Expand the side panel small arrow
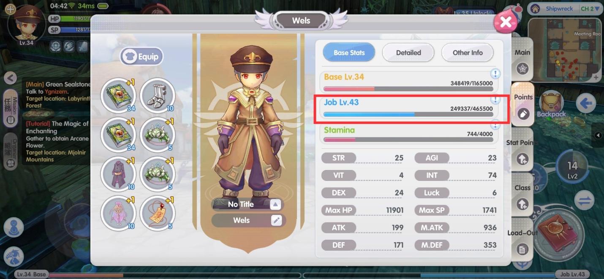 [598, 135]
